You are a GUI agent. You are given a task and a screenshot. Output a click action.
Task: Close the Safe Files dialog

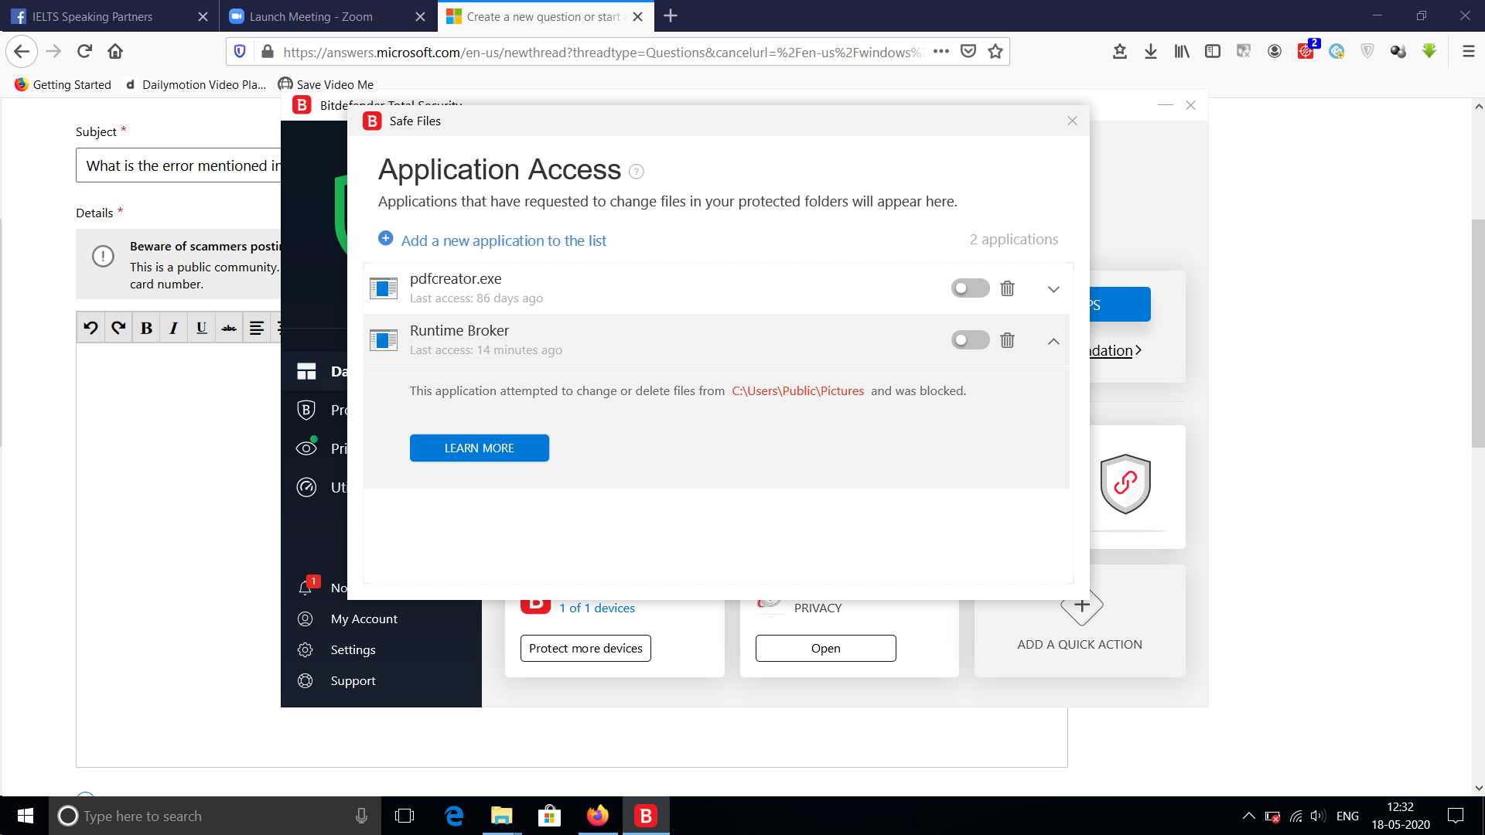coord(1072,121)
